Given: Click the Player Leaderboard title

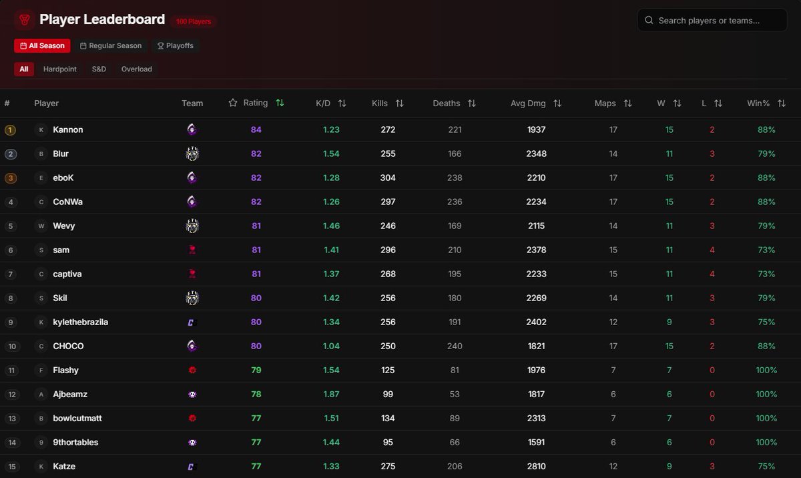Looking at the screenshot, I should [x=102, y=19].
